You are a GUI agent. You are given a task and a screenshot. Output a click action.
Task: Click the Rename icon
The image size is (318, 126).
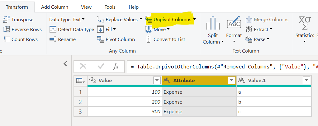pyautogui.click(x=53, y=39)
